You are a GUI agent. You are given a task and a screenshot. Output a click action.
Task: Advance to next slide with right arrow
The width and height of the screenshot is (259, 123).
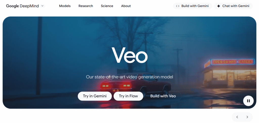click(x=247, y=117)
